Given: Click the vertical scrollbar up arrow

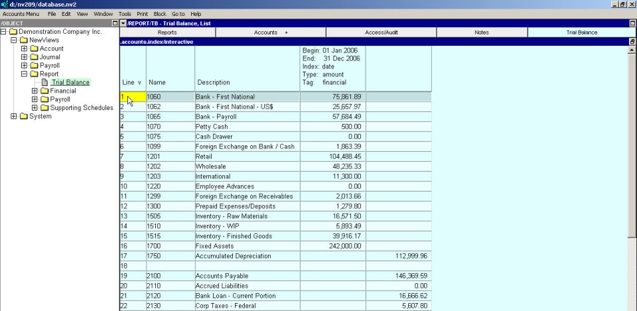Looking at the screenshot, I should [632, 50].
